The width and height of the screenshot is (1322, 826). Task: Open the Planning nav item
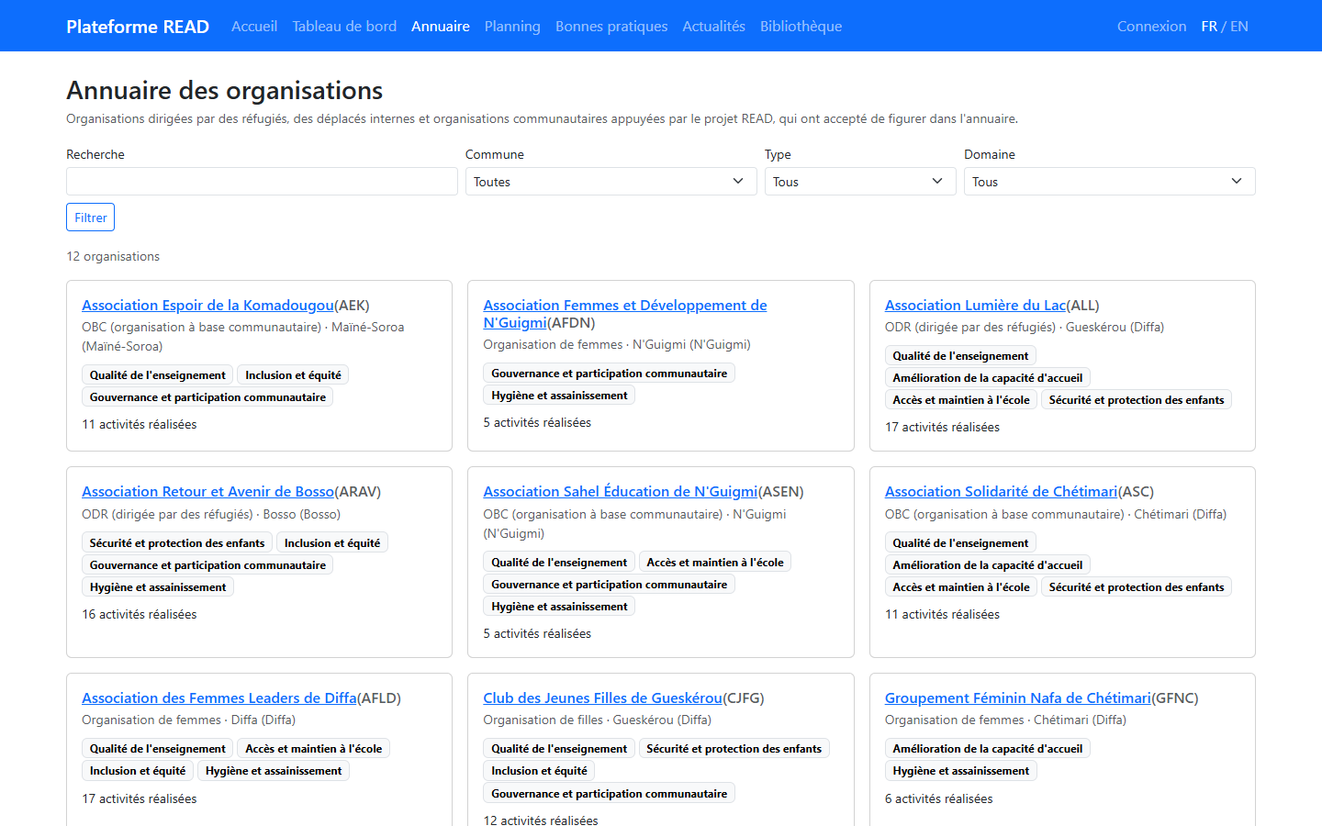[512, 26]
